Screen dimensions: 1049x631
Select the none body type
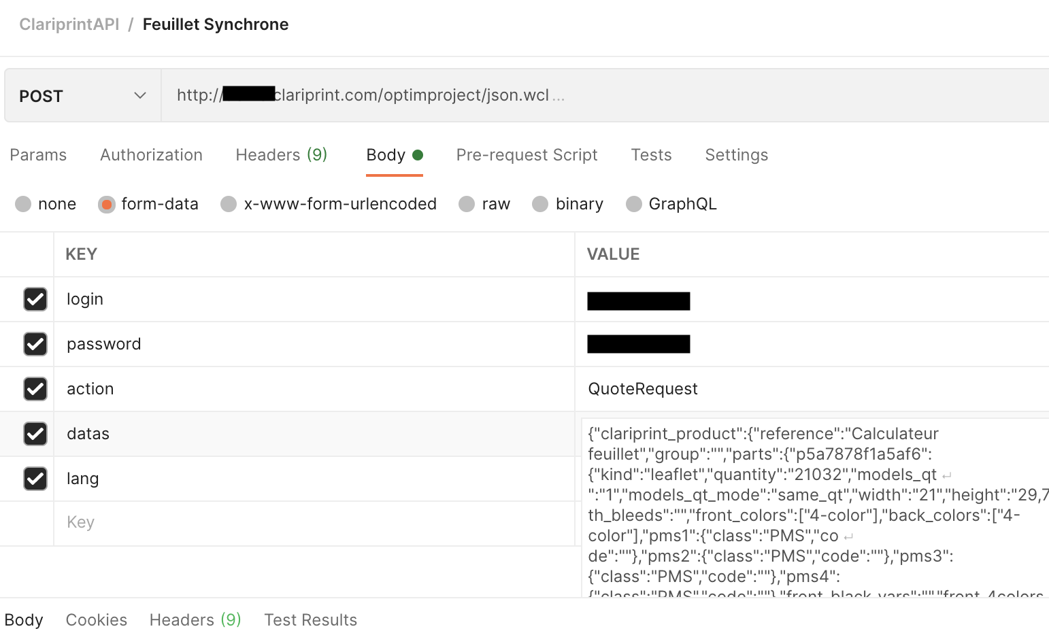coord(24,204)
